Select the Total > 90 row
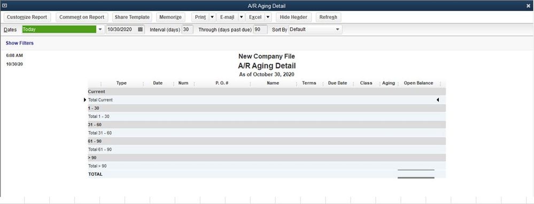The height and width of the screenshot is (204, 534). pos(267,166)
